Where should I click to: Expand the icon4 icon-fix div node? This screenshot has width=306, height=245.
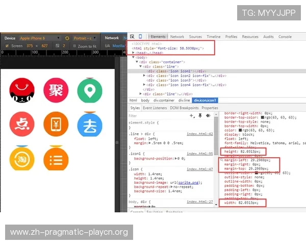pos(144,85)
